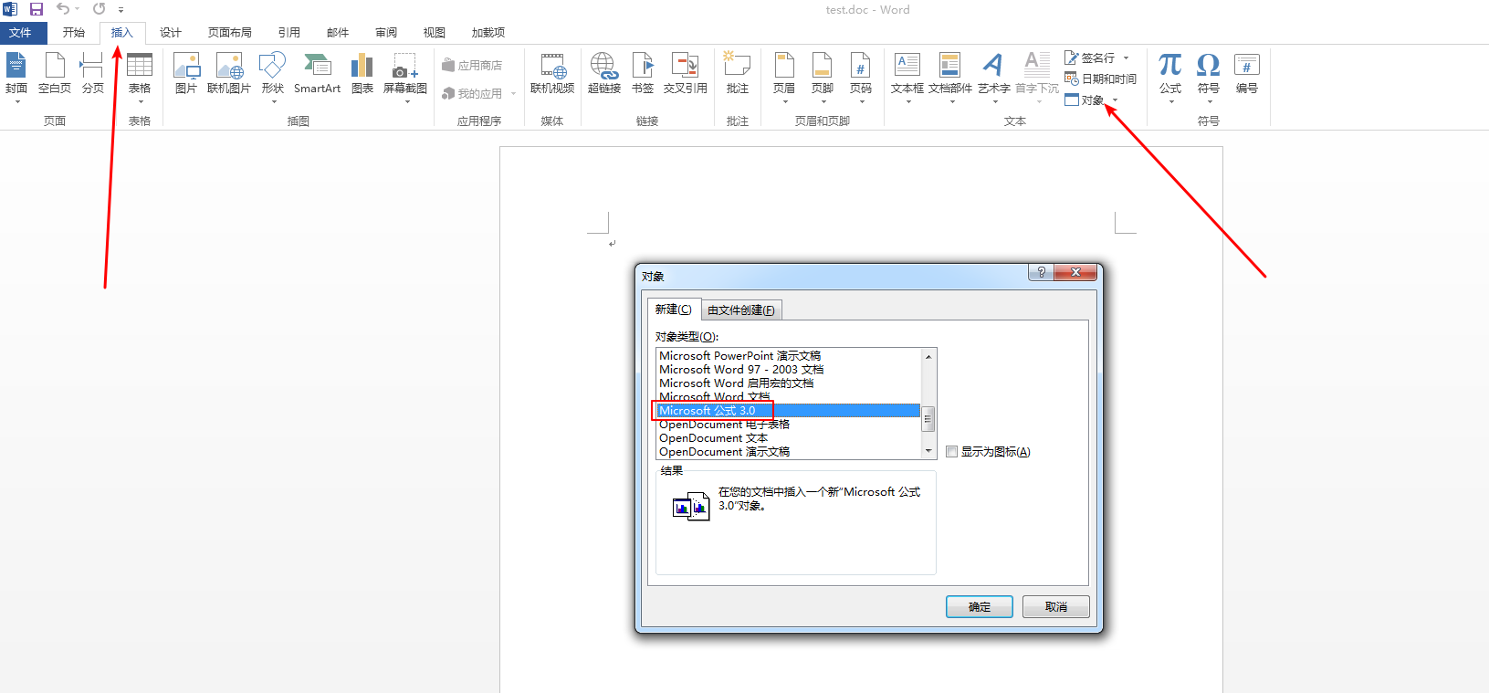Insert a cross-reference (交叉引用)
The width and height of the screenshot is (1489, 693).
pyautogui.click(x=686, y=74)
